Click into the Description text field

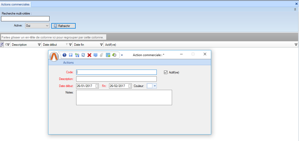coord(116,79)
